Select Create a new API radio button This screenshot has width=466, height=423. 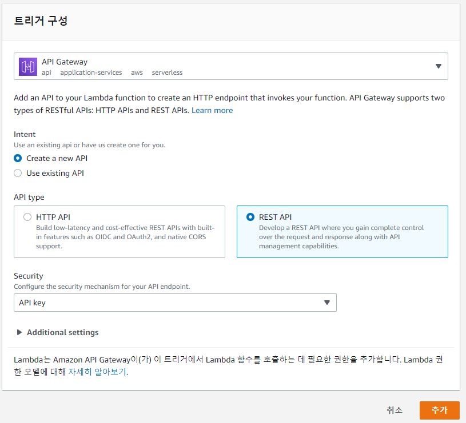(x=18, y=158)
